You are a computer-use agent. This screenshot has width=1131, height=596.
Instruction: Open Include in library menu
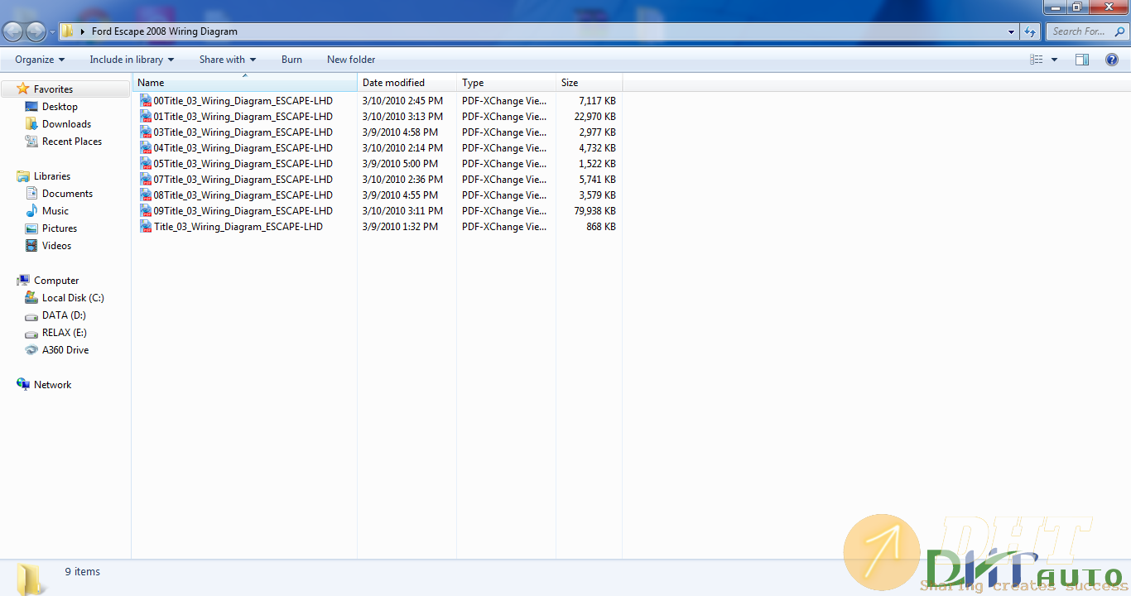coord(132,60)
